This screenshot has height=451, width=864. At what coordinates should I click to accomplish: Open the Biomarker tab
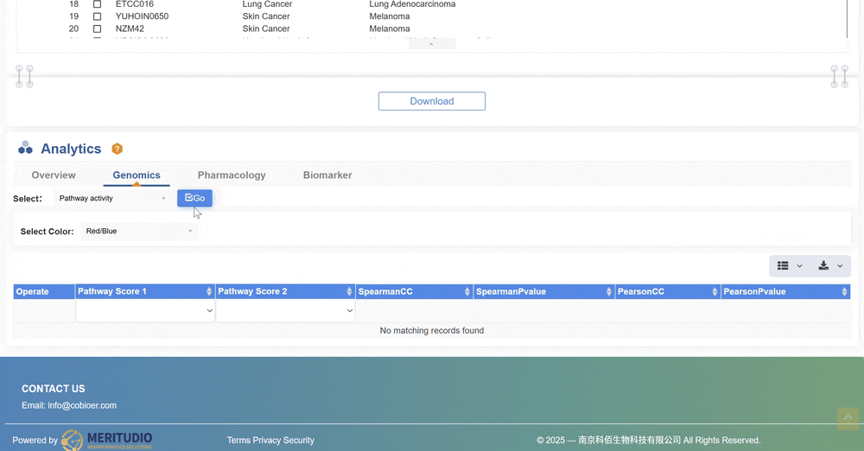click(x=327, y=175)
